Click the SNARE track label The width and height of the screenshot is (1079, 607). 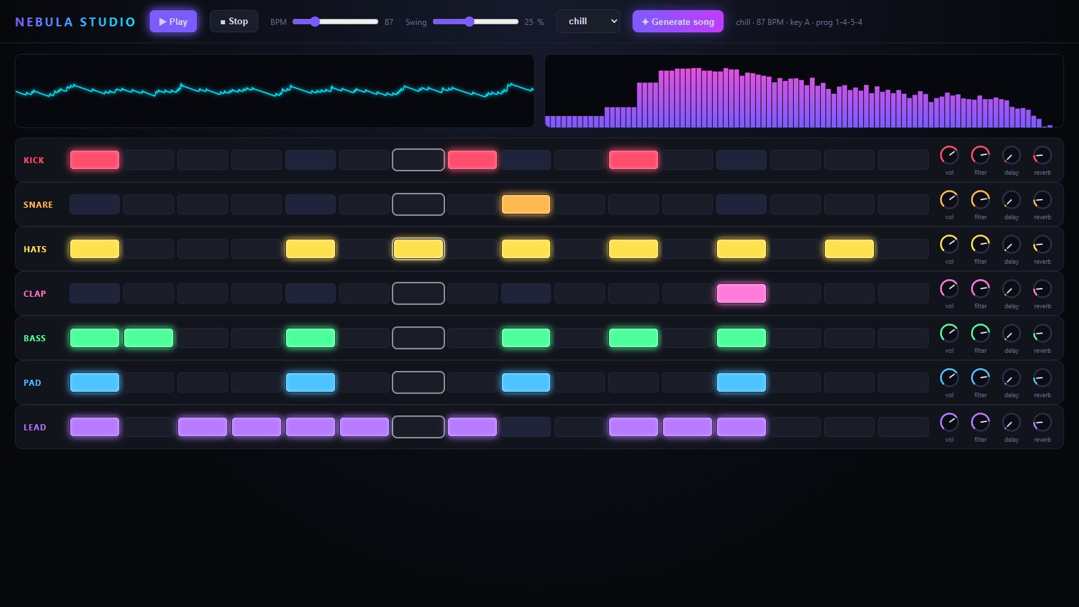pyautogui.click(x=38, y=204)
